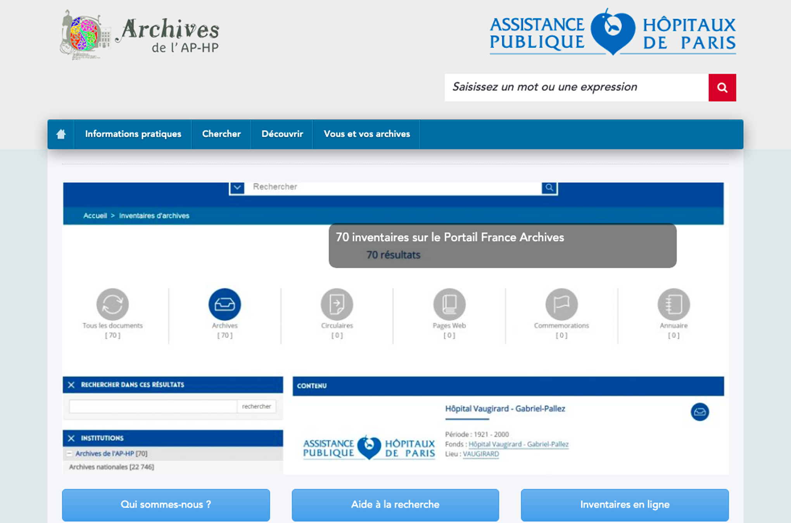This screenshot has width=791, height=523.
Task: Click the AP-HP logo thumbnail in result
Action: 369,448
